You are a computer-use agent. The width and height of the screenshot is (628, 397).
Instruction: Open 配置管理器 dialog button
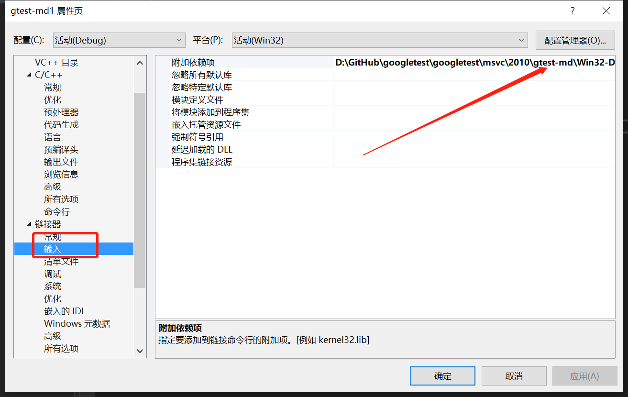[x=575, y=40]
